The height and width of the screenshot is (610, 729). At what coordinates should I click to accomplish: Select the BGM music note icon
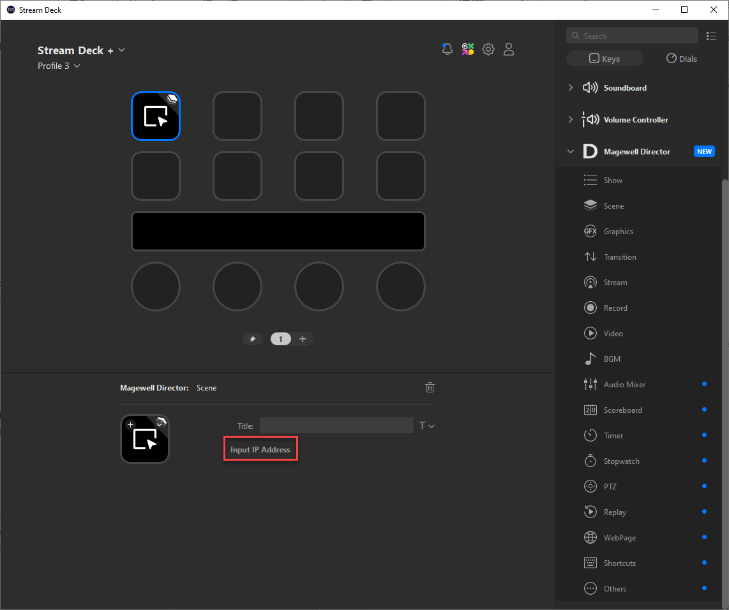pyautogui.click(x=590, y=359)
